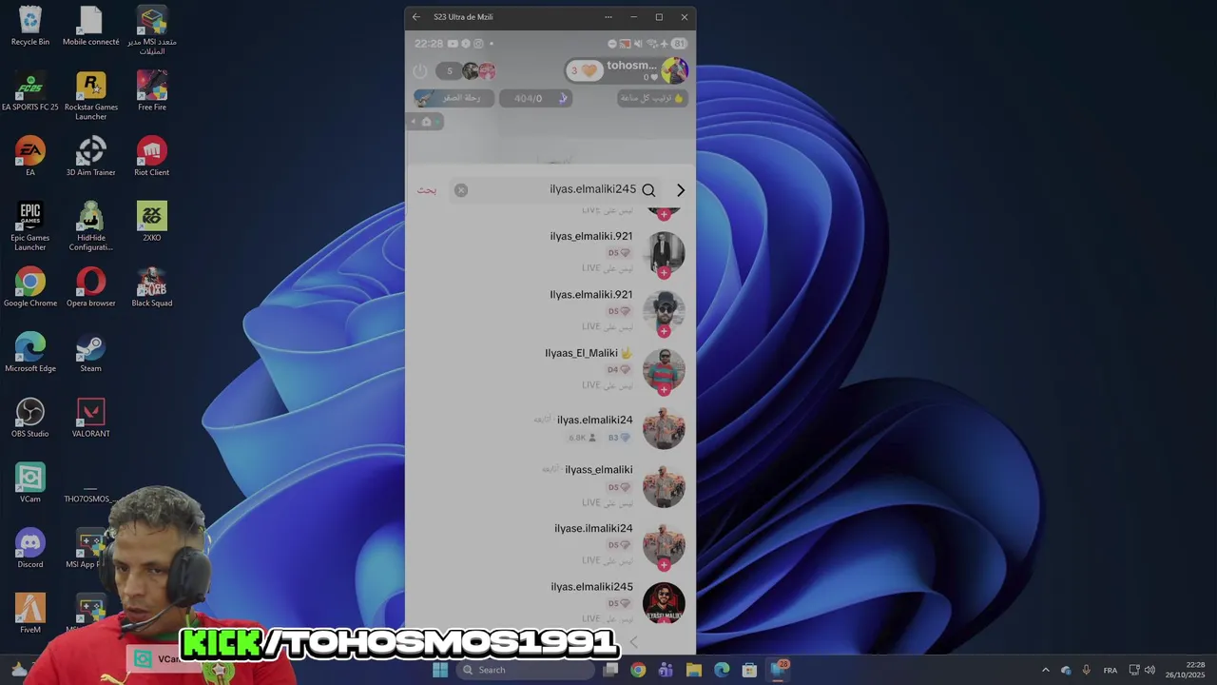The height and width of the screenshot is (685, 1217).
Task: Open Epic Games Launcher
Action: [x=30, y=226]
